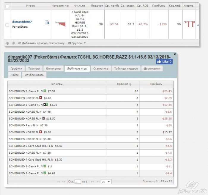
Task: Select the 7 Card Stud H/L $5.50 row
Action: tap(90, 146)
